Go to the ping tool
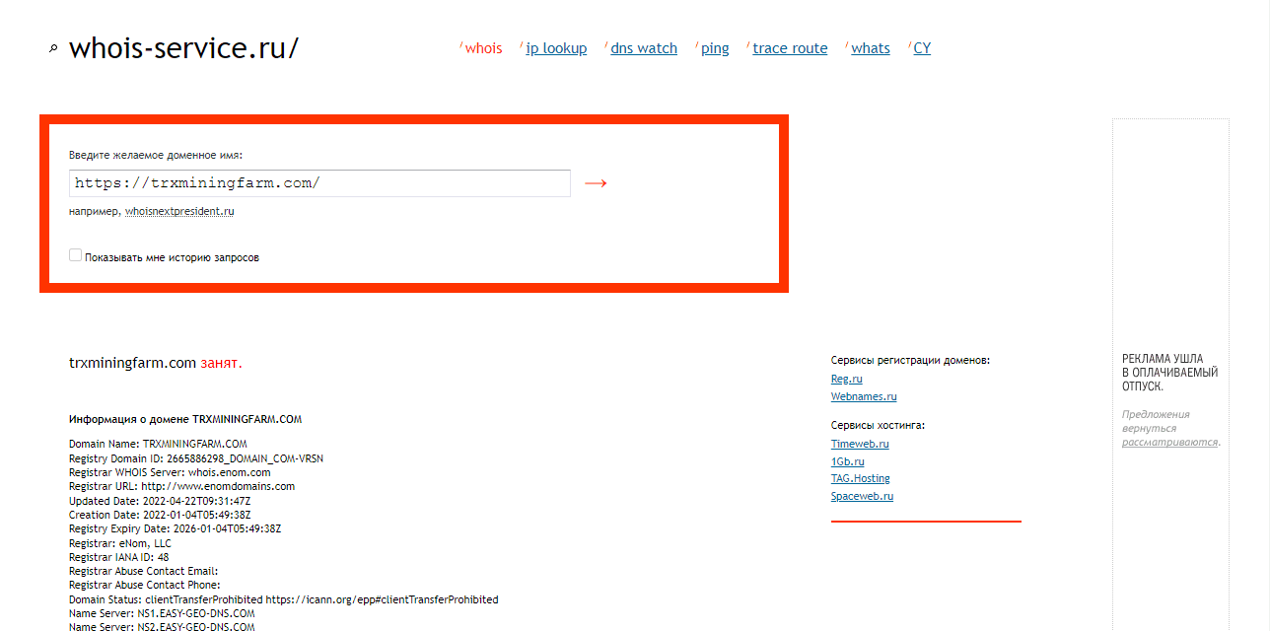The image size is (1270, 631). tap(715, 48)
